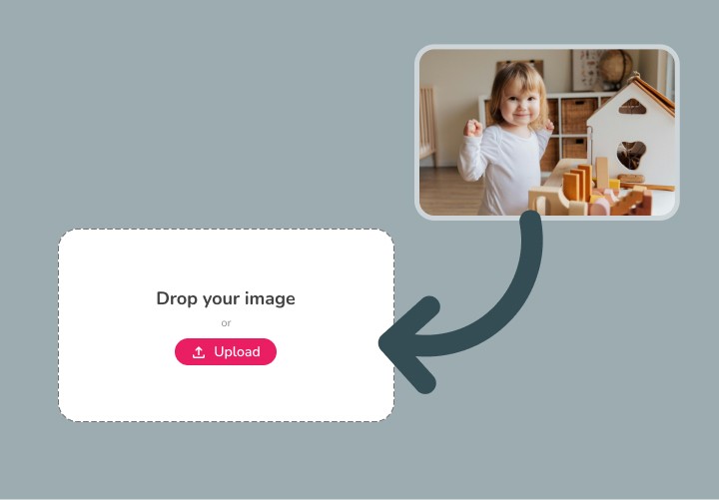Click the white toy house in the photo
The image size is (719, 500).
pyautogui.click(x=635, y=131)
